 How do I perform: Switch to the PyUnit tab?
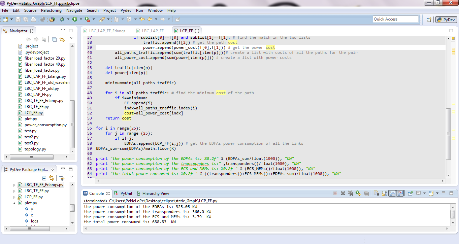pyautogui.click(x=123, y=194)
